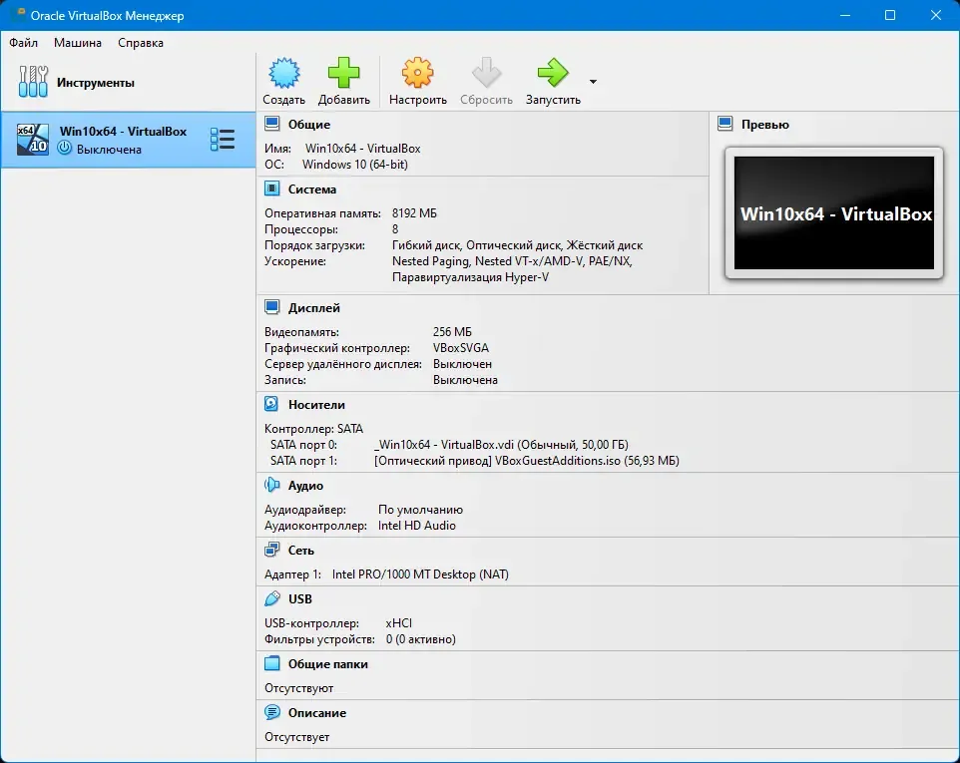The width and height of the screenshot is (960, 763).
Task: Open the dropdown arrow next to Запустить
Action: point(593,82)
